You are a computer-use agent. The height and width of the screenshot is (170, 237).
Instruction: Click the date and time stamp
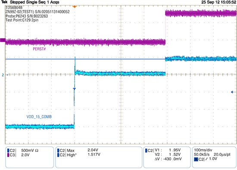click(219, 2)
